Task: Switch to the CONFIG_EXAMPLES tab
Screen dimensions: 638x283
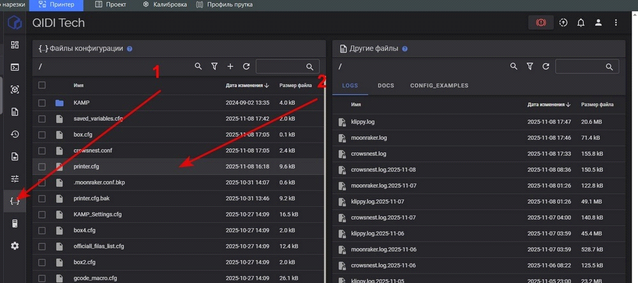Action: point(439,86)
